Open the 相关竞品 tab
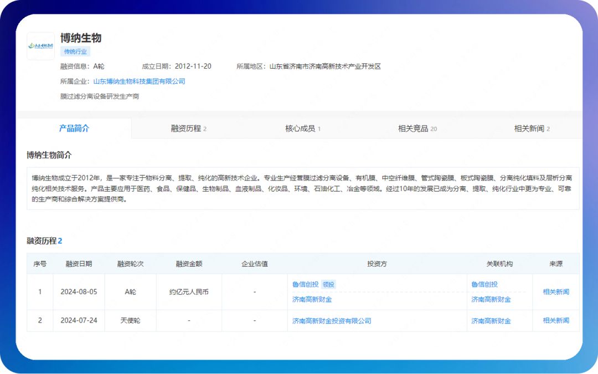Image resolution: width=598 pixels, height=374 pixels. (x=417, y=129)
